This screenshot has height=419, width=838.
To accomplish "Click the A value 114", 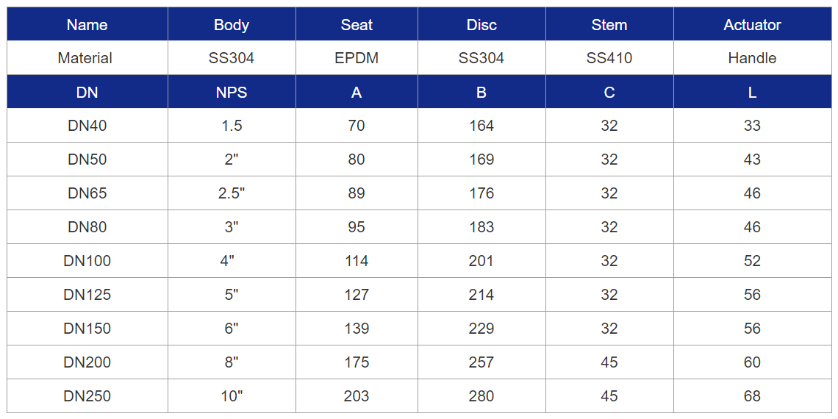I will [x=357, y=261].
